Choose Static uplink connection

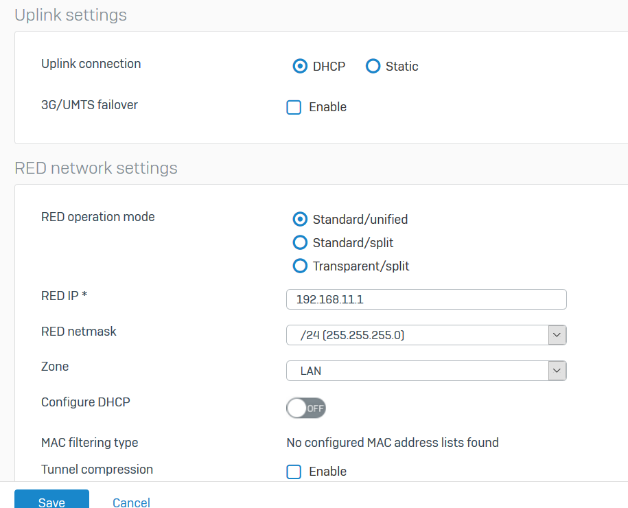373,67
